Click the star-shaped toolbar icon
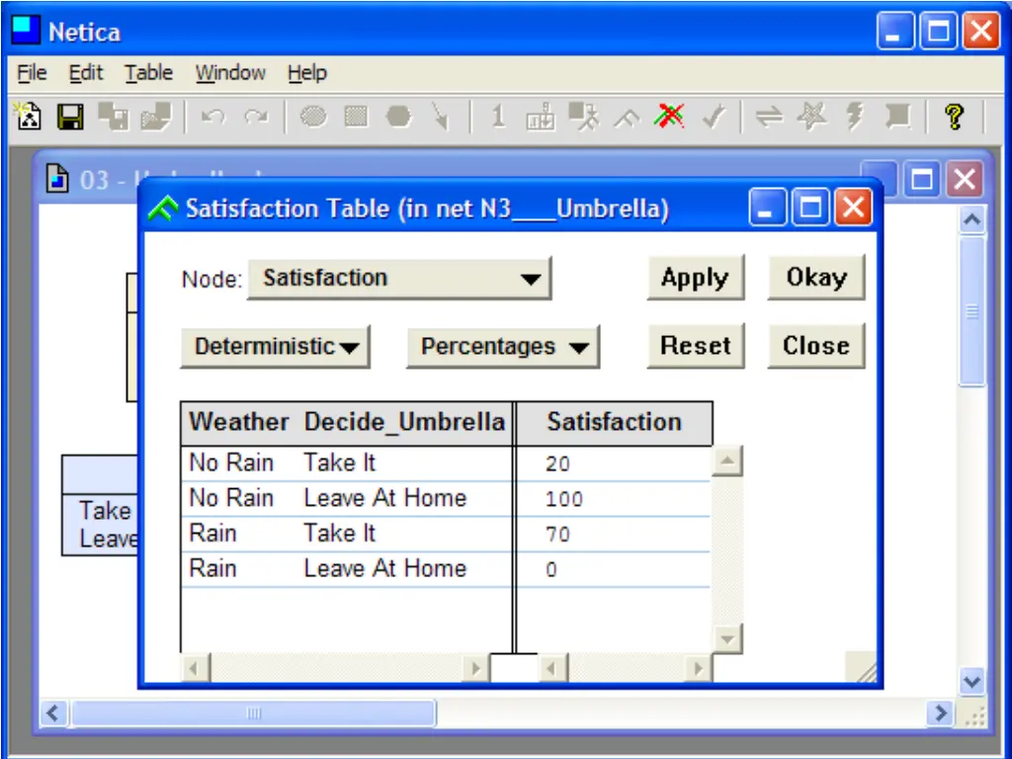 (x=811, y=117)
